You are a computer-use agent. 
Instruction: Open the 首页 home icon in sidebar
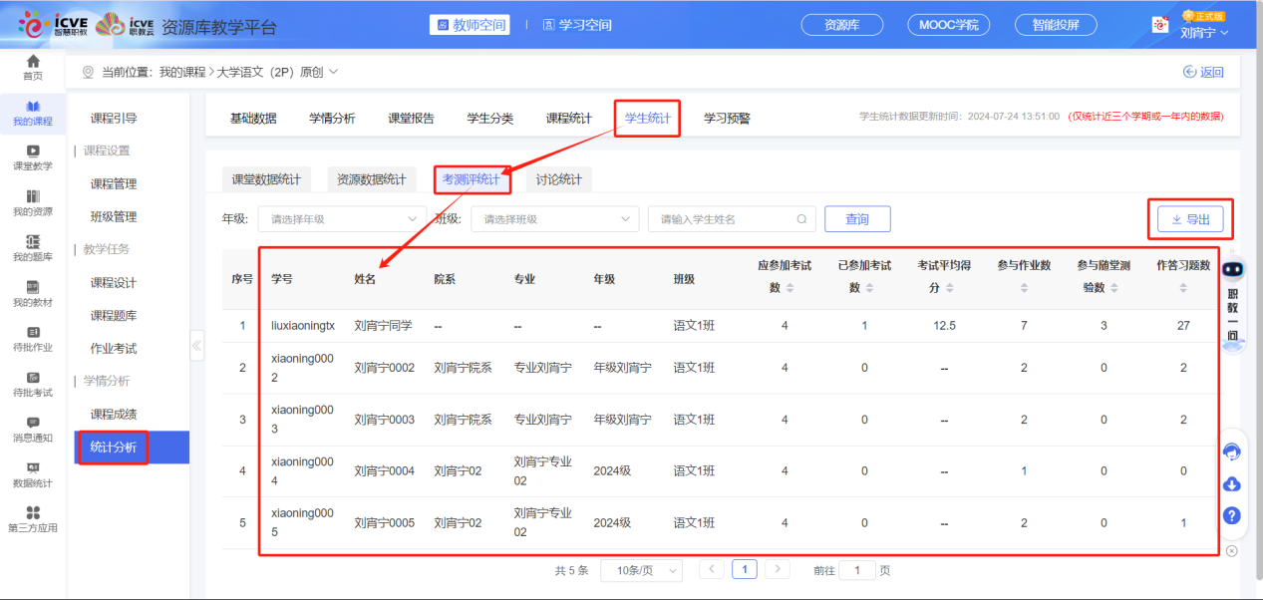pyautogui.click(x=33, y=63)
